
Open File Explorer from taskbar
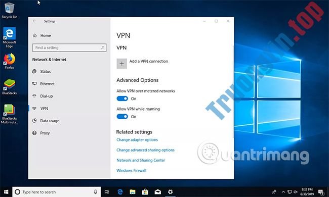(133, 192)
